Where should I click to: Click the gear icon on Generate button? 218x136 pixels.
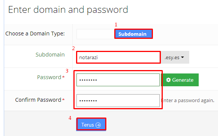168,80
